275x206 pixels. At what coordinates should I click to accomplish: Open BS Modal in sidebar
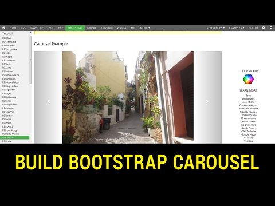tap(7, 141)
